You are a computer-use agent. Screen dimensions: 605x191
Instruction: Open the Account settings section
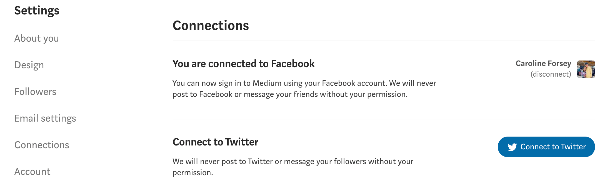[x=32, y=172]
